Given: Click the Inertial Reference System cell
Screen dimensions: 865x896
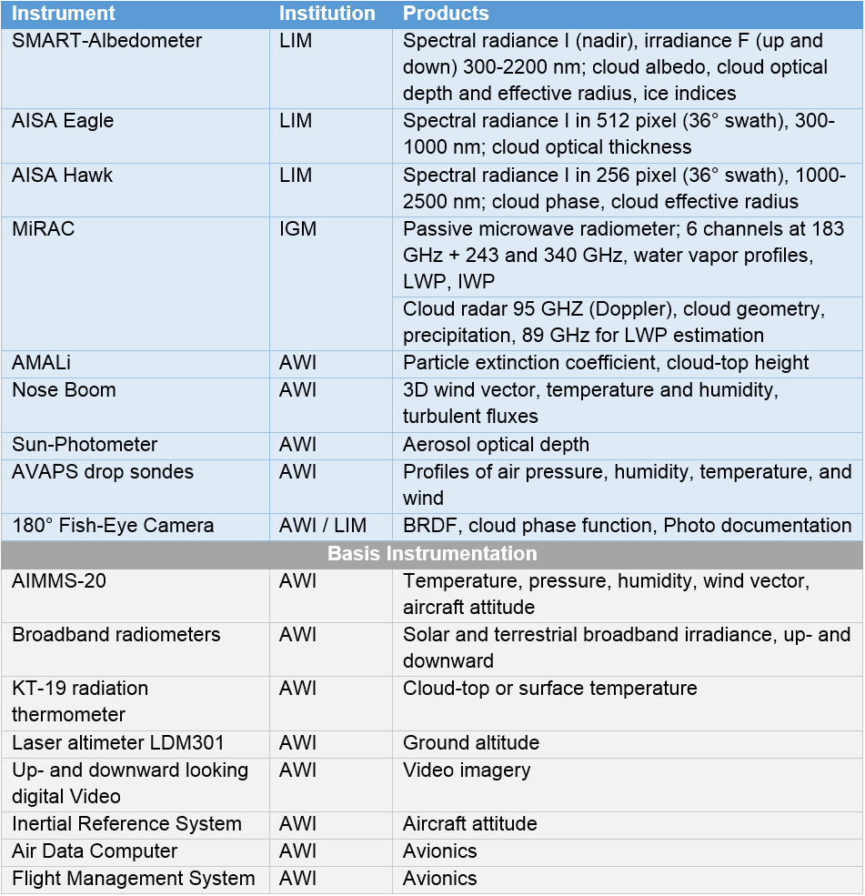Looking at the screenshot, I should tap(126, 824).
